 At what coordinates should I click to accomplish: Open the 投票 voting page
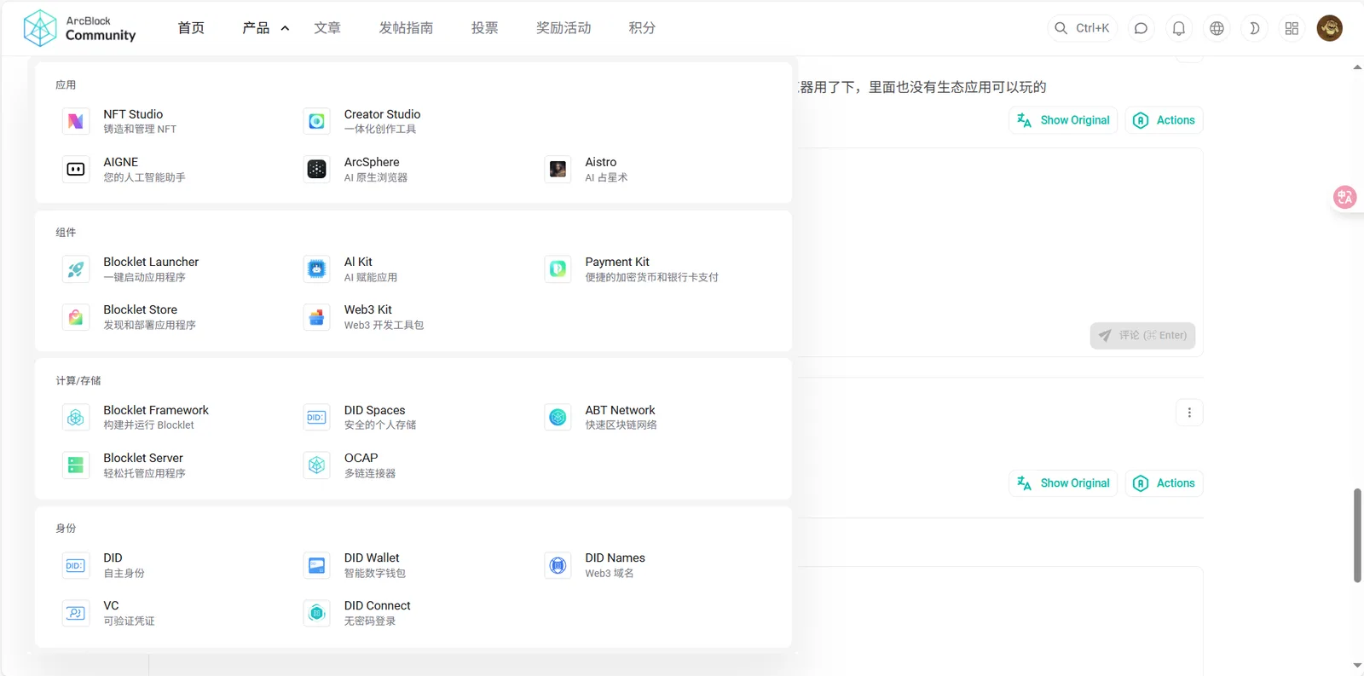pos(484,28)
